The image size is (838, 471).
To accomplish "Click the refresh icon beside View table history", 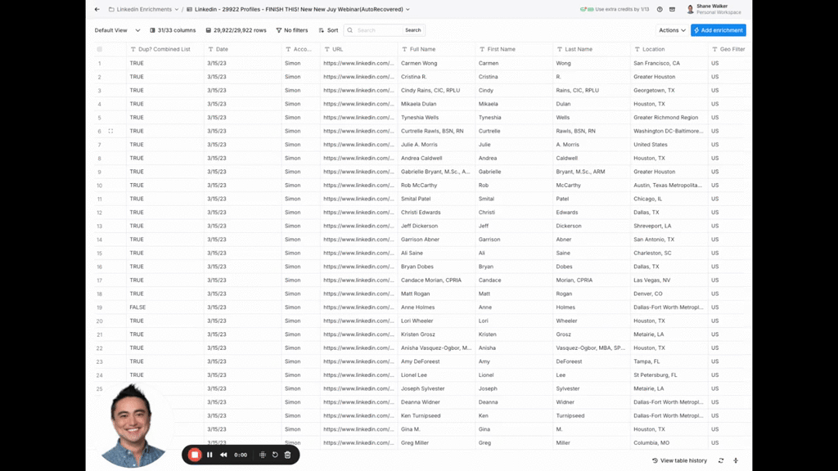I will point(721,460).
